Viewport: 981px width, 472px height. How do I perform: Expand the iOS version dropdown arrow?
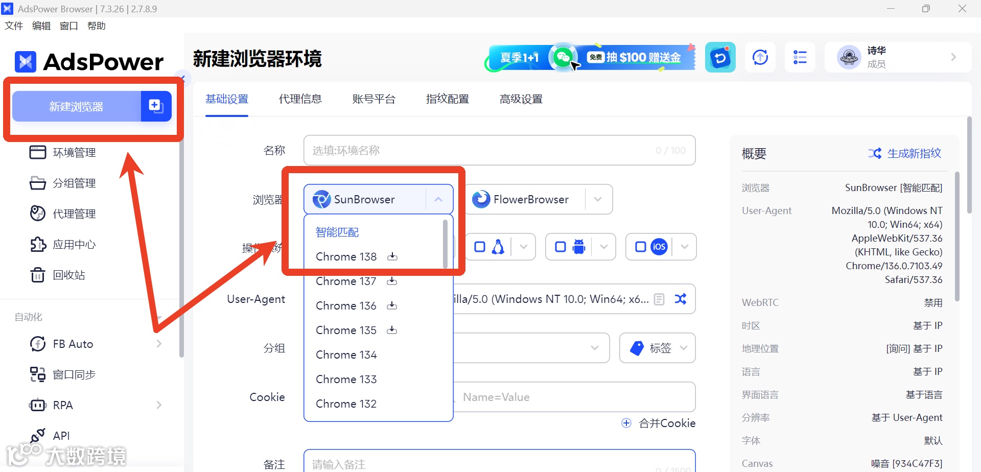[x=685, y=247]
